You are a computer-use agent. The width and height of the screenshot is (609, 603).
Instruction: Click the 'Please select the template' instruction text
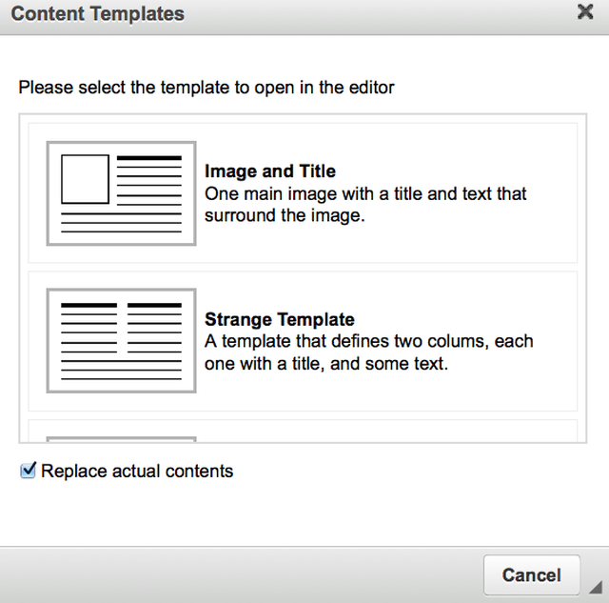(206, 88)
